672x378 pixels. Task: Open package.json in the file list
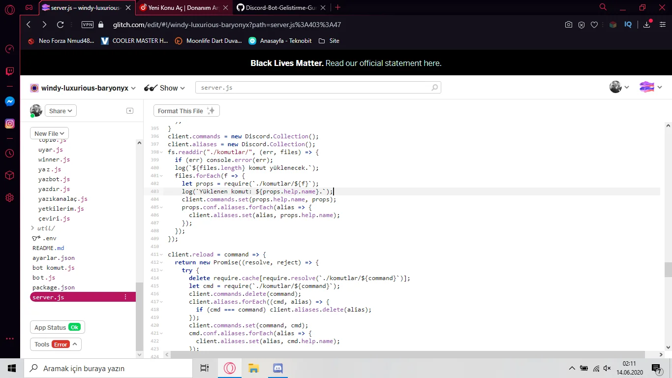tap(54, 287)
